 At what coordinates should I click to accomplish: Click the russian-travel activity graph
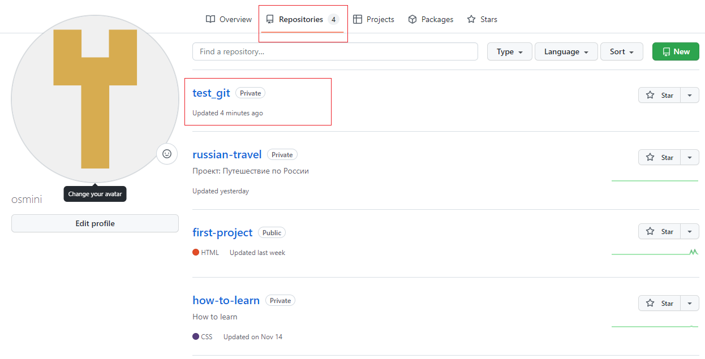655,181
